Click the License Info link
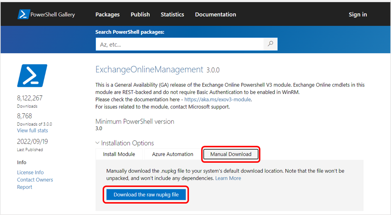 point(30,172)
